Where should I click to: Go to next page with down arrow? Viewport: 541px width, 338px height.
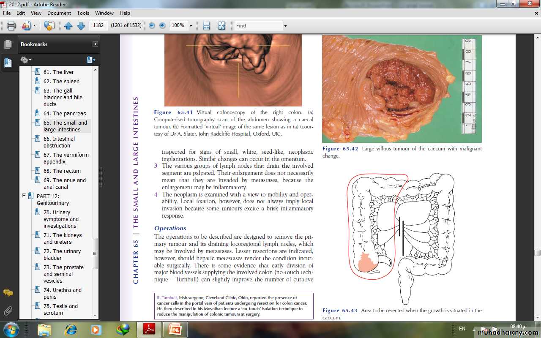[x=81, y=26]
